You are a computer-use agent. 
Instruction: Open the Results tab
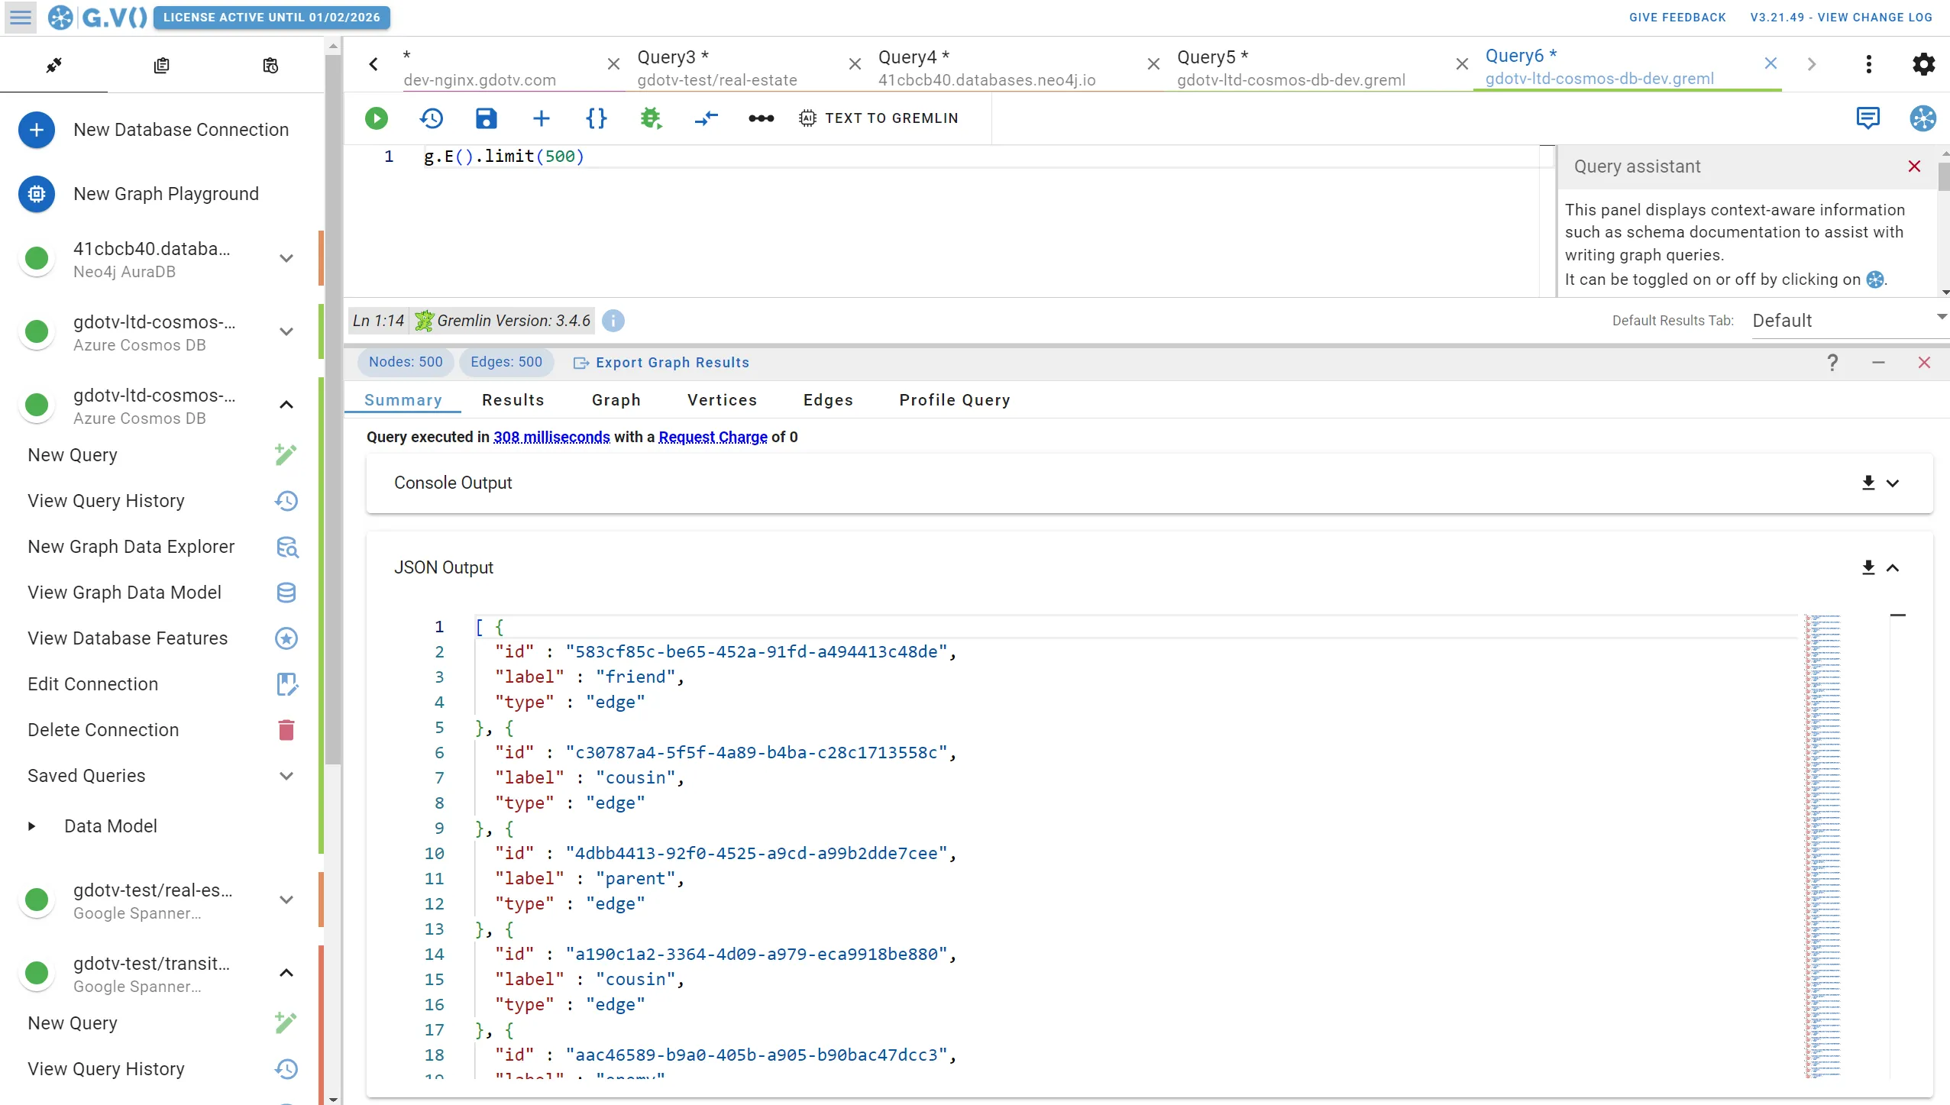coord(513,400)
